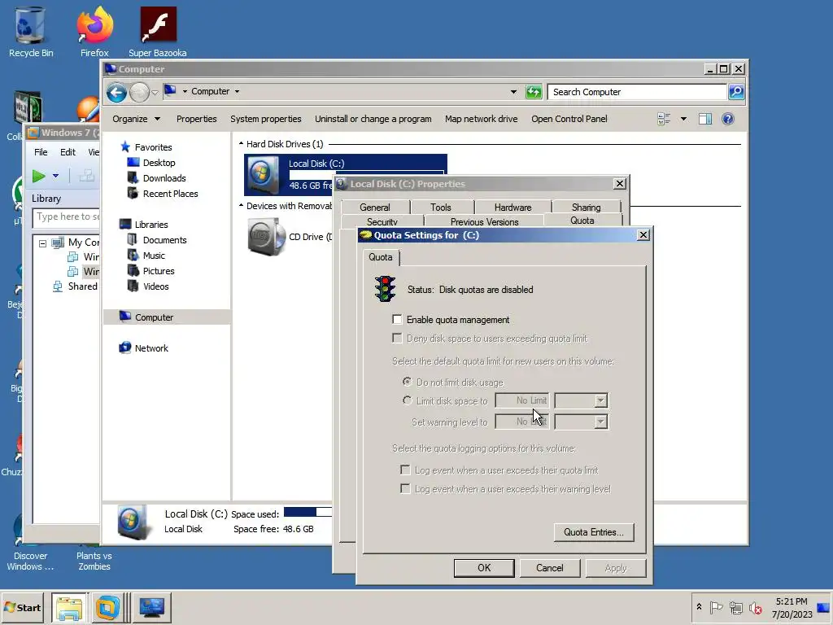
Task: Check Log event when user exceeds quota limit
Action: pyautogui.click(x=405, y=470)
